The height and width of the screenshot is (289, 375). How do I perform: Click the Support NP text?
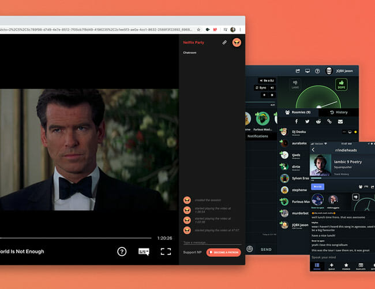pos(192,253)
